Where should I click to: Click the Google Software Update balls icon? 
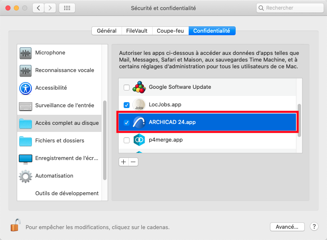pyautogui.click(x=139, y=87)
